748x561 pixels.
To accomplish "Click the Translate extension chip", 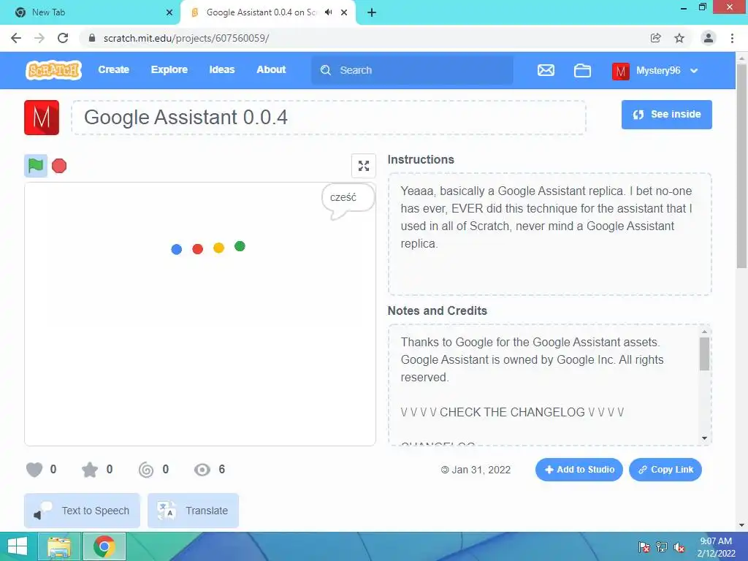I will (x=193, y=511).
